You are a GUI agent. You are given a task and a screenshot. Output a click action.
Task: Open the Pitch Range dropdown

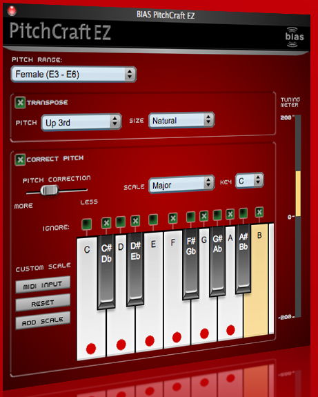(74, 74)
